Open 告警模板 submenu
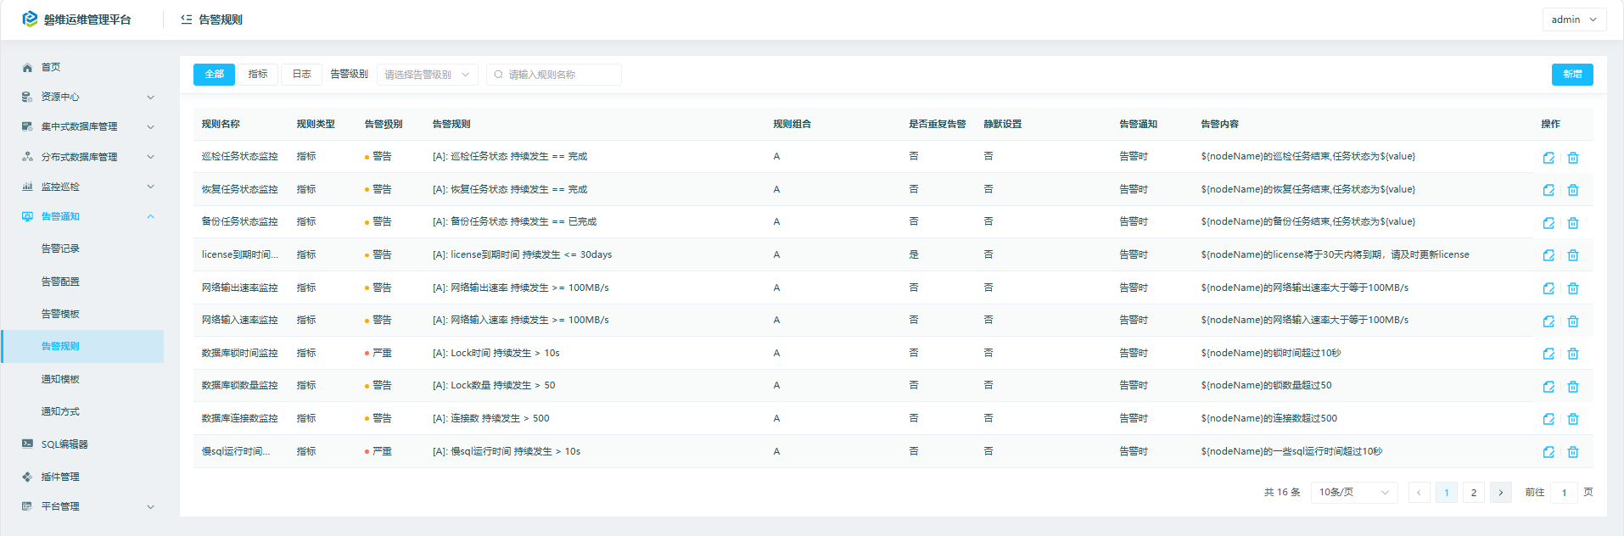 click(x=82, y=314)
